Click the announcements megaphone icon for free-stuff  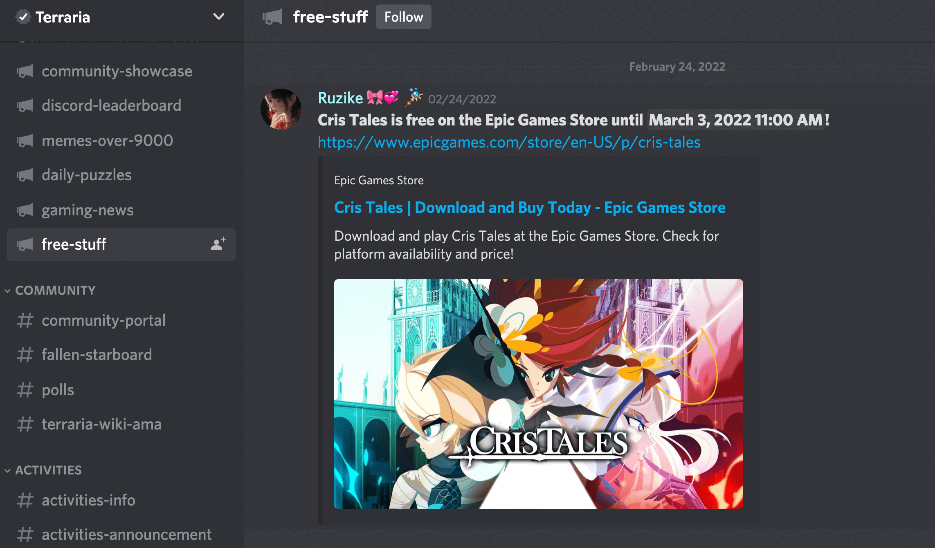pos(25,245)
